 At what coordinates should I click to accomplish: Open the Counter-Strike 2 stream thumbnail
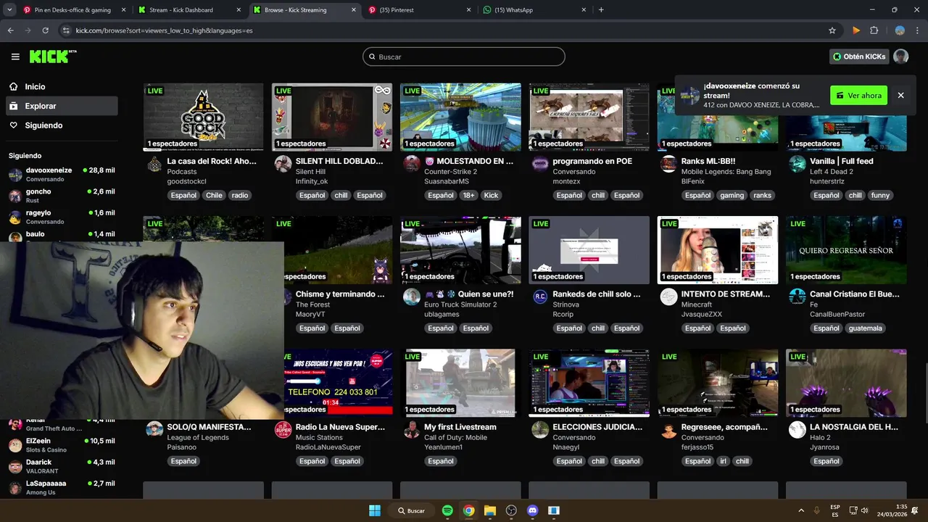(x=460, y=117)
